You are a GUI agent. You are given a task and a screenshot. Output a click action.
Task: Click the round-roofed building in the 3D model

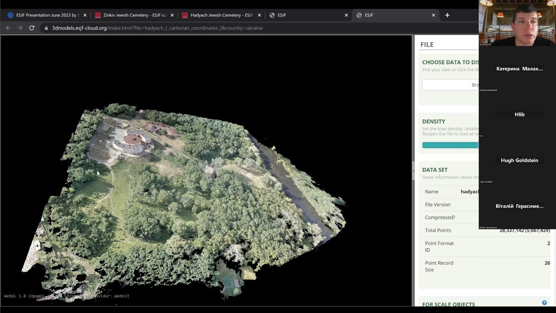tap(132, 139)
